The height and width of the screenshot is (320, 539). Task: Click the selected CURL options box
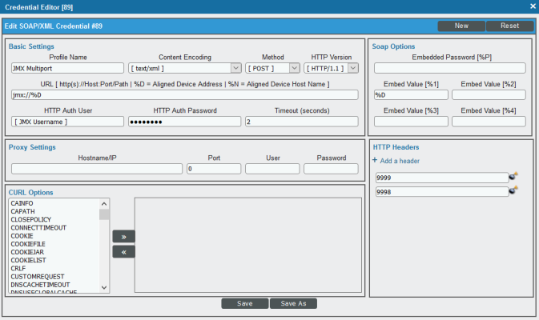(247, 245)
